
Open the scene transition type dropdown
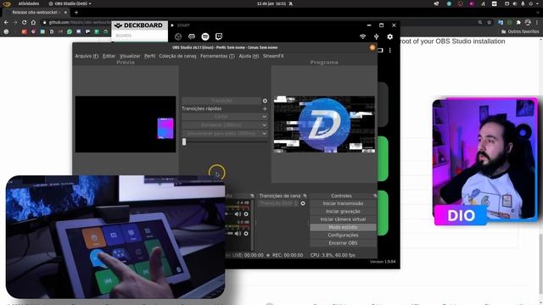click(278, 203)
